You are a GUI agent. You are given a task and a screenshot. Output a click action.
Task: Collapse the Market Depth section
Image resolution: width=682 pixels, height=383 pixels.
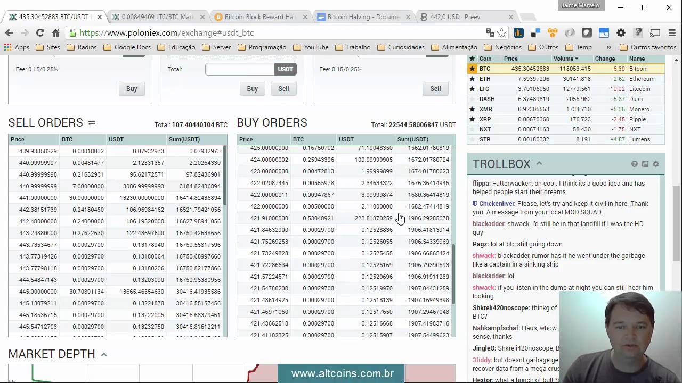pos(104,354)
